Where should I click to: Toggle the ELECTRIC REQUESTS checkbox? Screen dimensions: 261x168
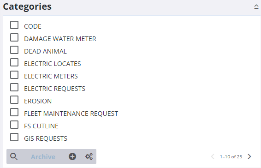click(14, 87)
